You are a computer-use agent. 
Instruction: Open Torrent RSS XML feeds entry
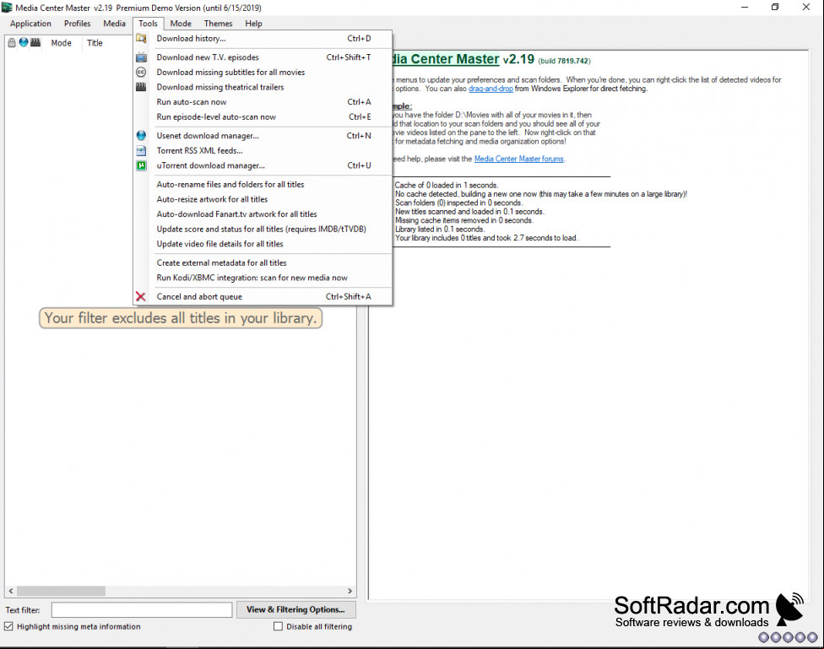[263, 150]
